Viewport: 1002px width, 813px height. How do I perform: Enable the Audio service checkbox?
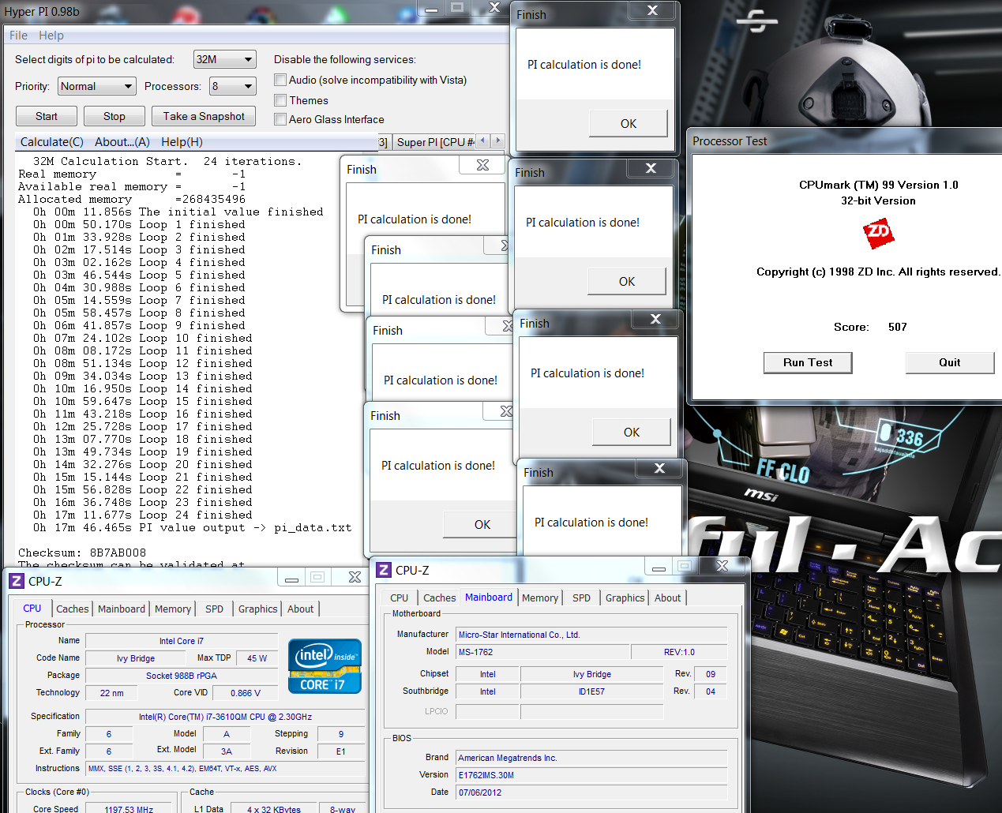[x=280, y=80]
